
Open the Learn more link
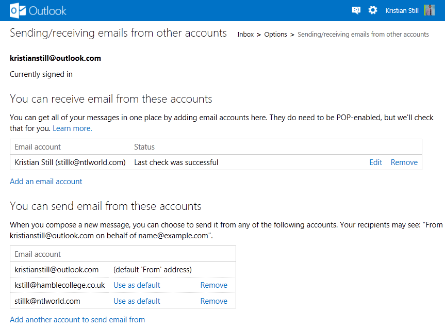click(72, 128)
